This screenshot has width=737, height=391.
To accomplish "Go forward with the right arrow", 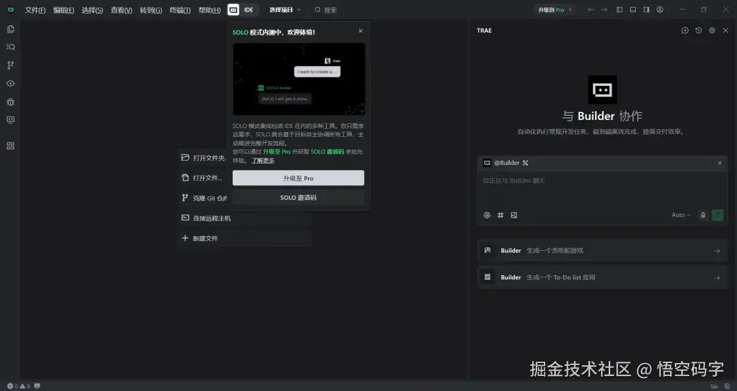I will [604, 10].
